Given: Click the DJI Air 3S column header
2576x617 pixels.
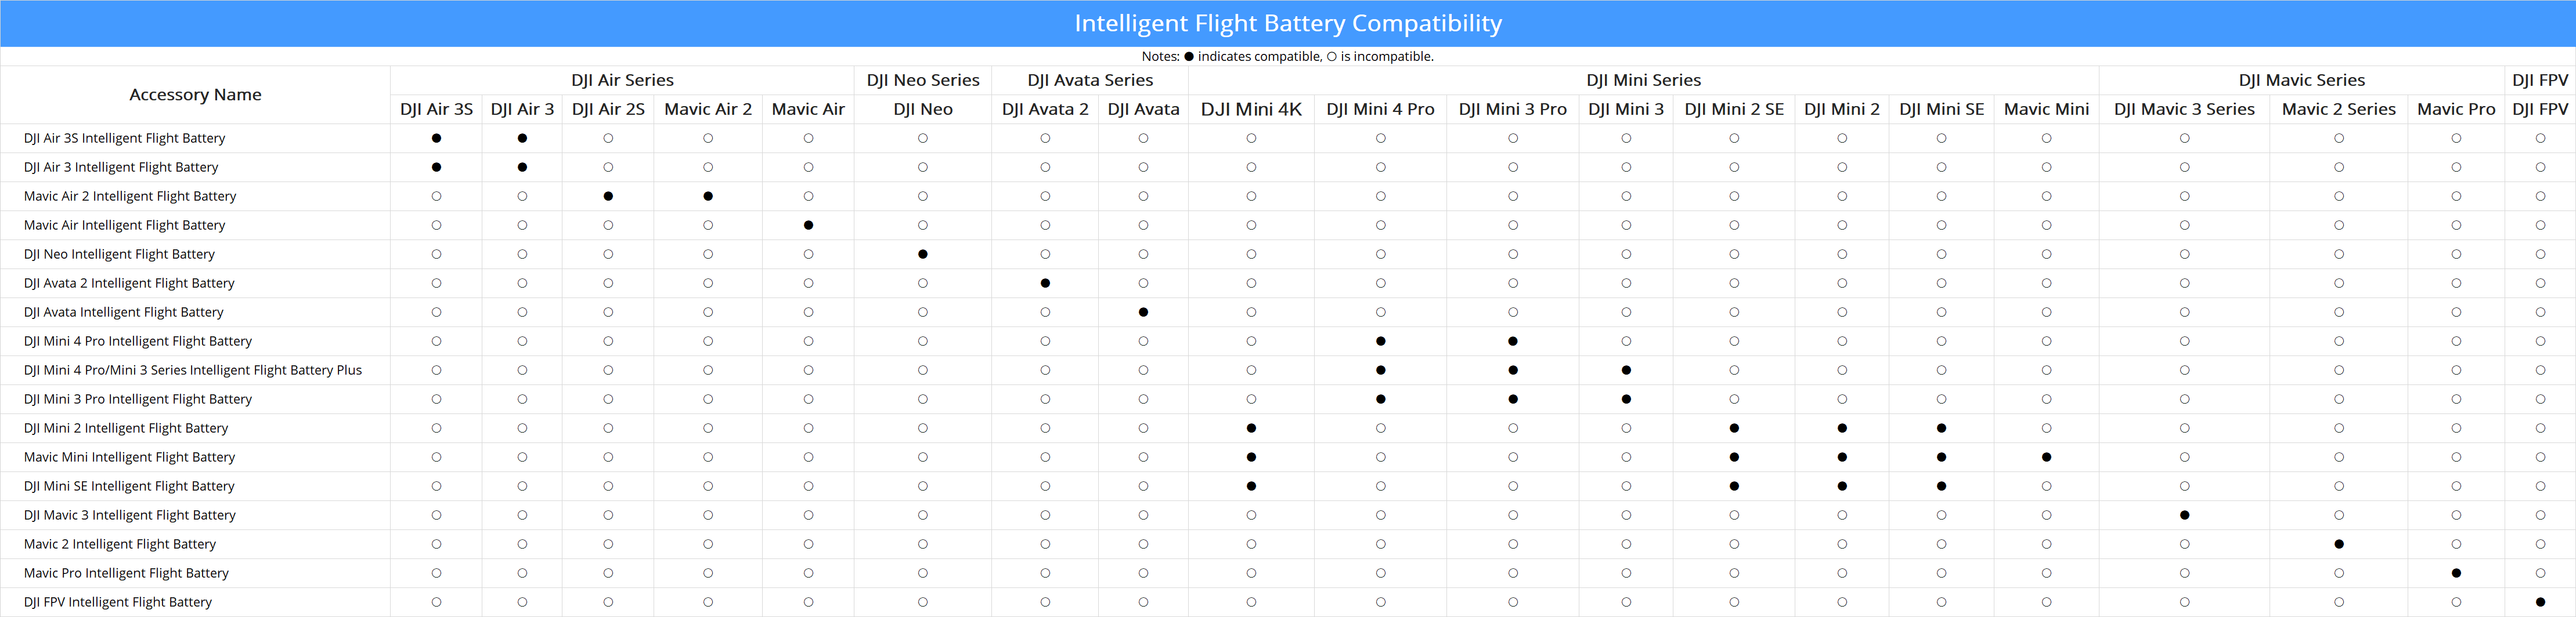Looking at the screenshot, I should pyautogui.click(x=436, y=109).
